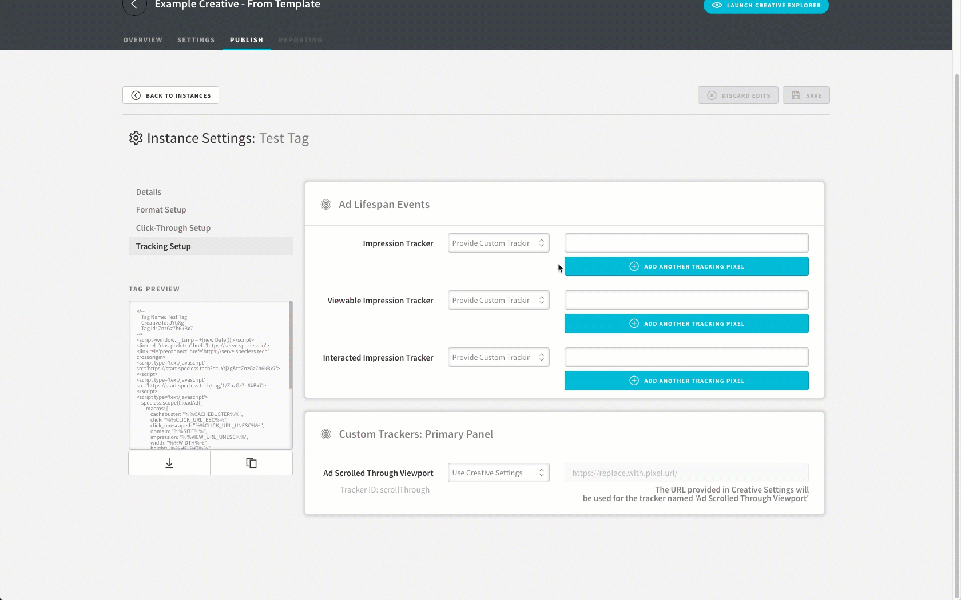Add another tracking pixel for Impression Tracker

686,266
